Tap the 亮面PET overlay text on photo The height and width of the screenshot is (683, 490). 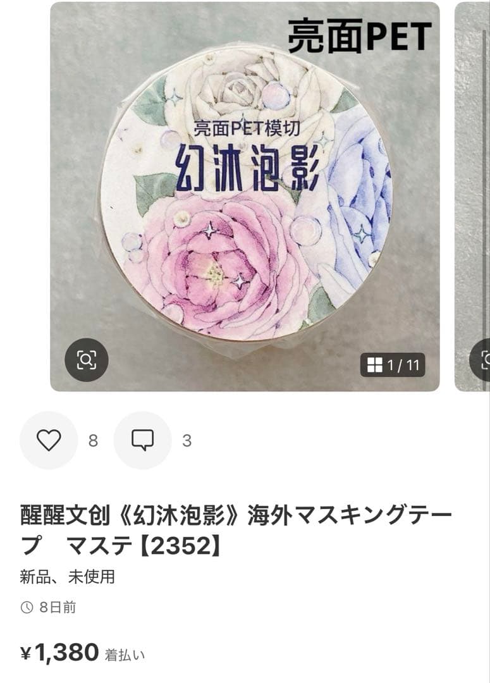click(360, 36)
